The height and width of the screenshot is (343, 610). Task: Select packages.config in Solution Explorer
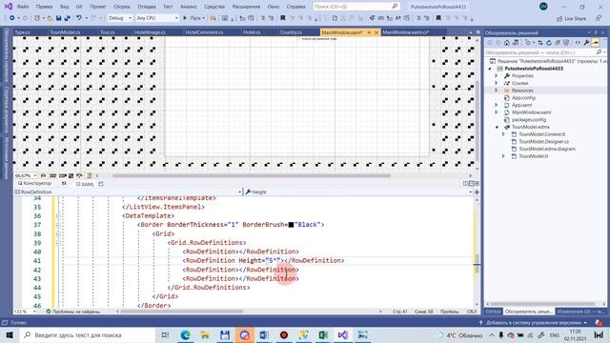click(x=529, y=120)
